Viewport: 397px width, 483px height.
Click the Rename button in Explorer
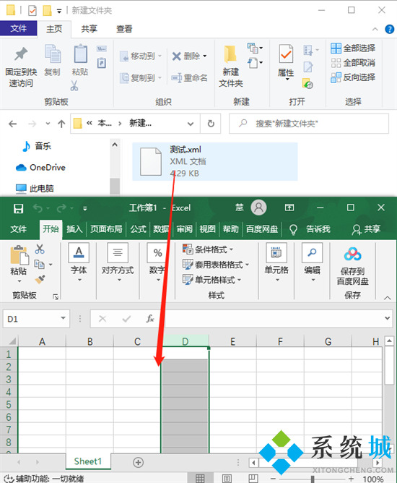(x=189, y=77)
